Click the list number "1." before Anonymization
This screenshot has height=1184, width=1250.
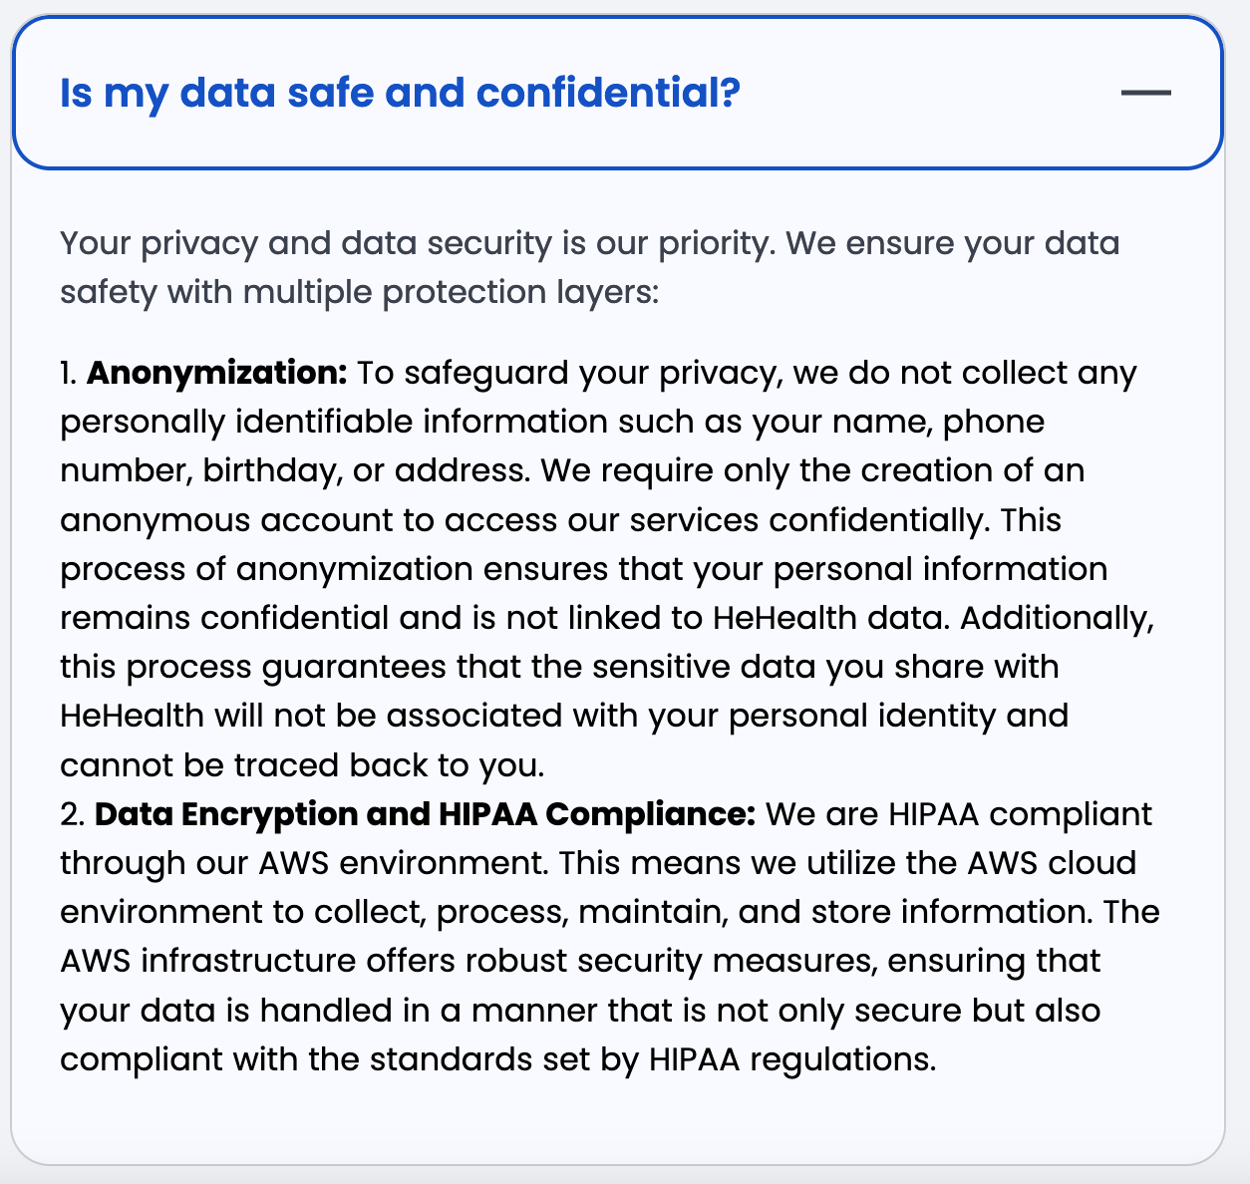69,373
